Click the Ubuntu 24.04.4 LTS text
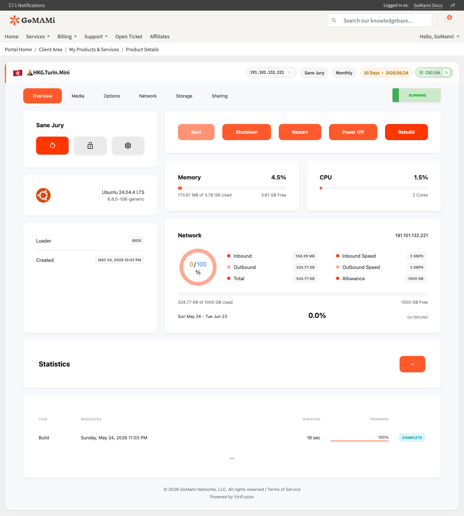The height and width of the screenshot is (516, 464). coord(123,192)
